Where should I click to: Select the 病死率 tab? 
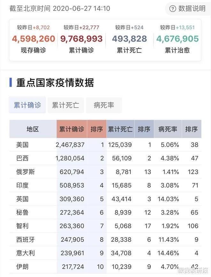tap(104, 105)
